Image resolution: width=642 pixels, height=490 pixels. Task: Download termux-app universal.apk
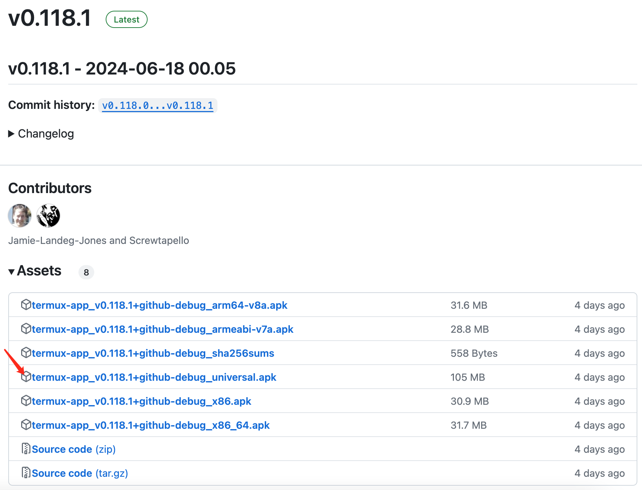pos(154,377)
